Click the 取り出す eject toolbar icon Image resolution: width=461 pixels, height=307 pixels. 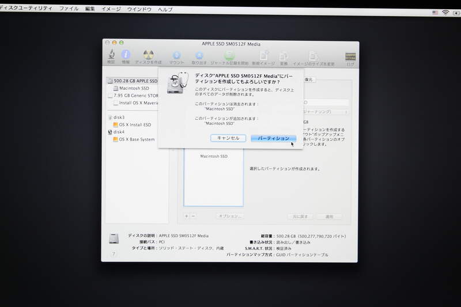pos(199,56)
